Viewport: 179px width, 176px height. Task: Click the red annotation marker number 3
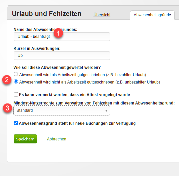8,108
